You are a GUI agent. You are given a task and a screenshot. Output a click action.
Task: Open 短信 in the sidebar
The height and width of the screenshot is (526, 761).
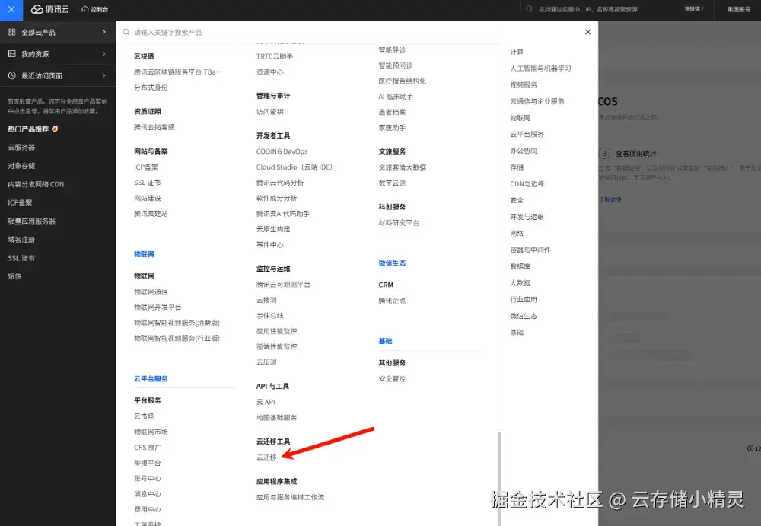point(14,276)
